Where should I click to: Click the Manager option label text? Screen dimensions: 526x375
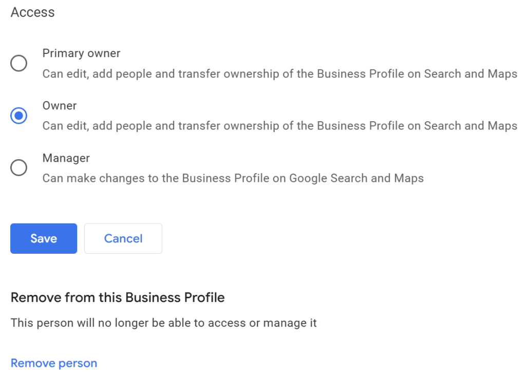[66, 158]
